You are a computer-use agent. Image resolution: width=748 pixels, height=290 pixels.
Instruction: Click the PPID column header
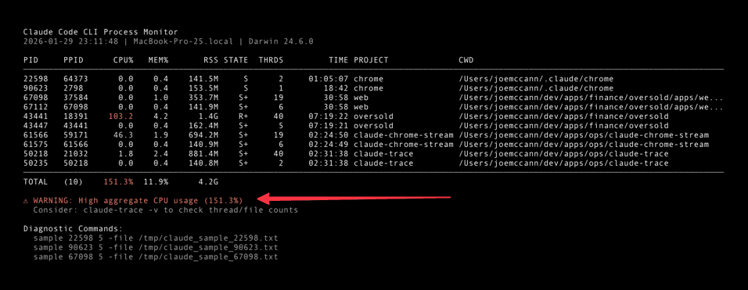(73, 60)
